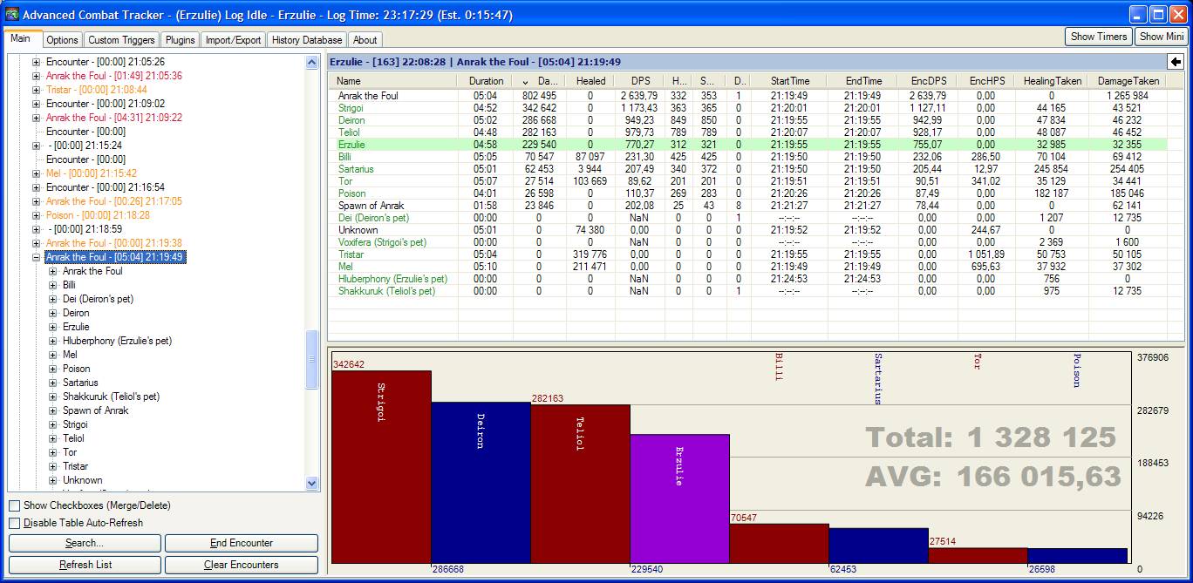This screenshot has width=1193, height=583.
Task: Click the Tor row in the table
Action: (750, 181)
